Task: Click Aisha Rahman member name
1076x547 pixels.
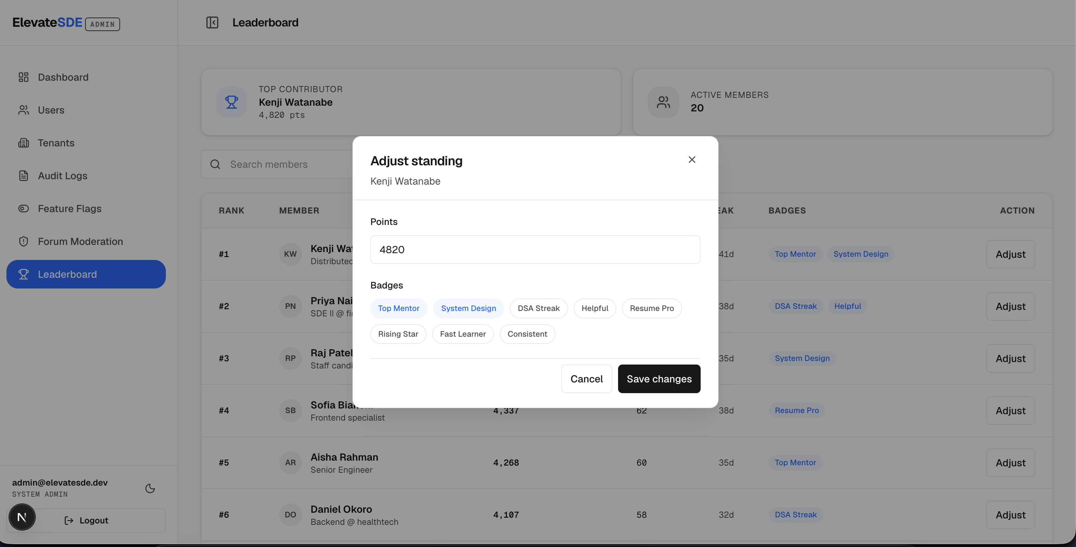Action: click(x=344, y=457)
